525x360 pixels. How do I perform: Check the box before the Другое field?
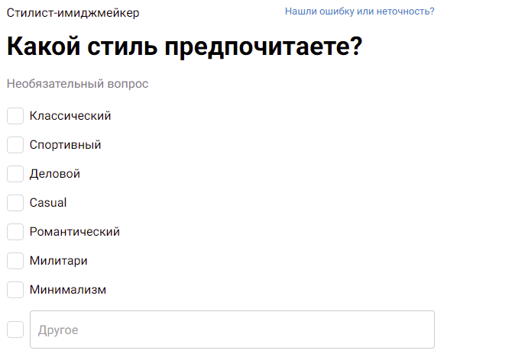pos(15,329)
